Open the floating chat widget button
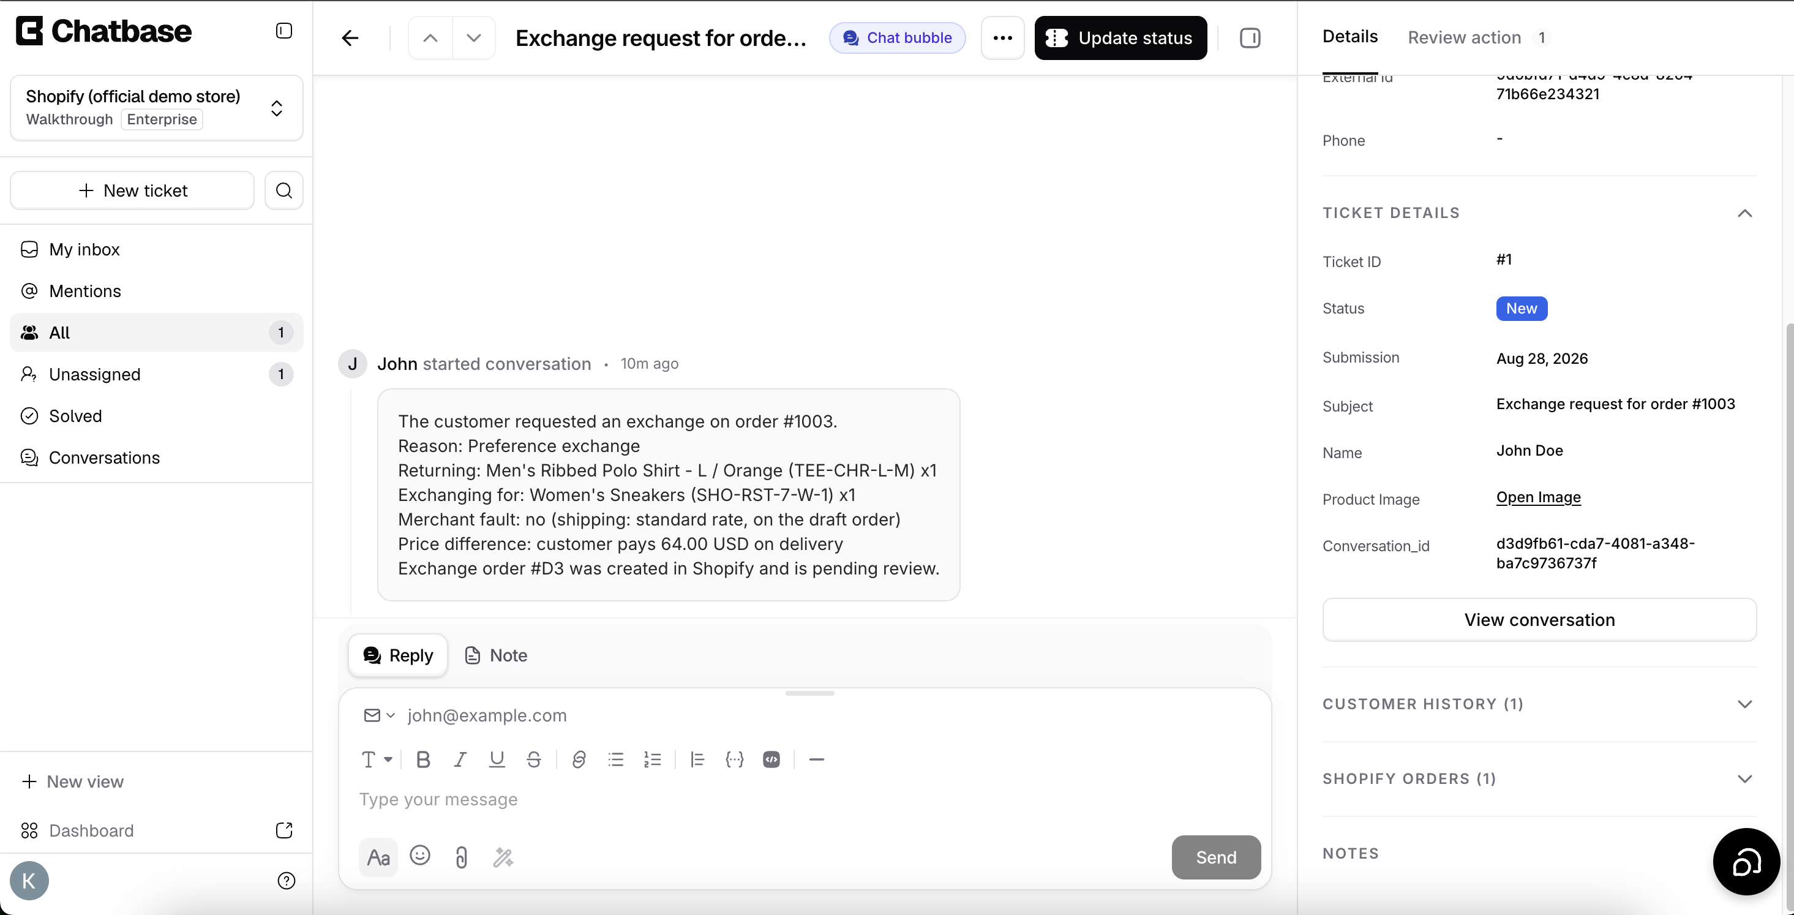 click(1747, 862)
